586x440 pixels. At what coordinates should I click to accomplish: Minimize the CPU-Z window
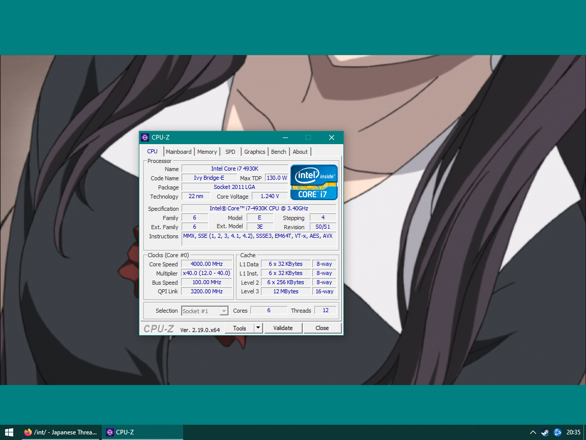coord(285,137)
